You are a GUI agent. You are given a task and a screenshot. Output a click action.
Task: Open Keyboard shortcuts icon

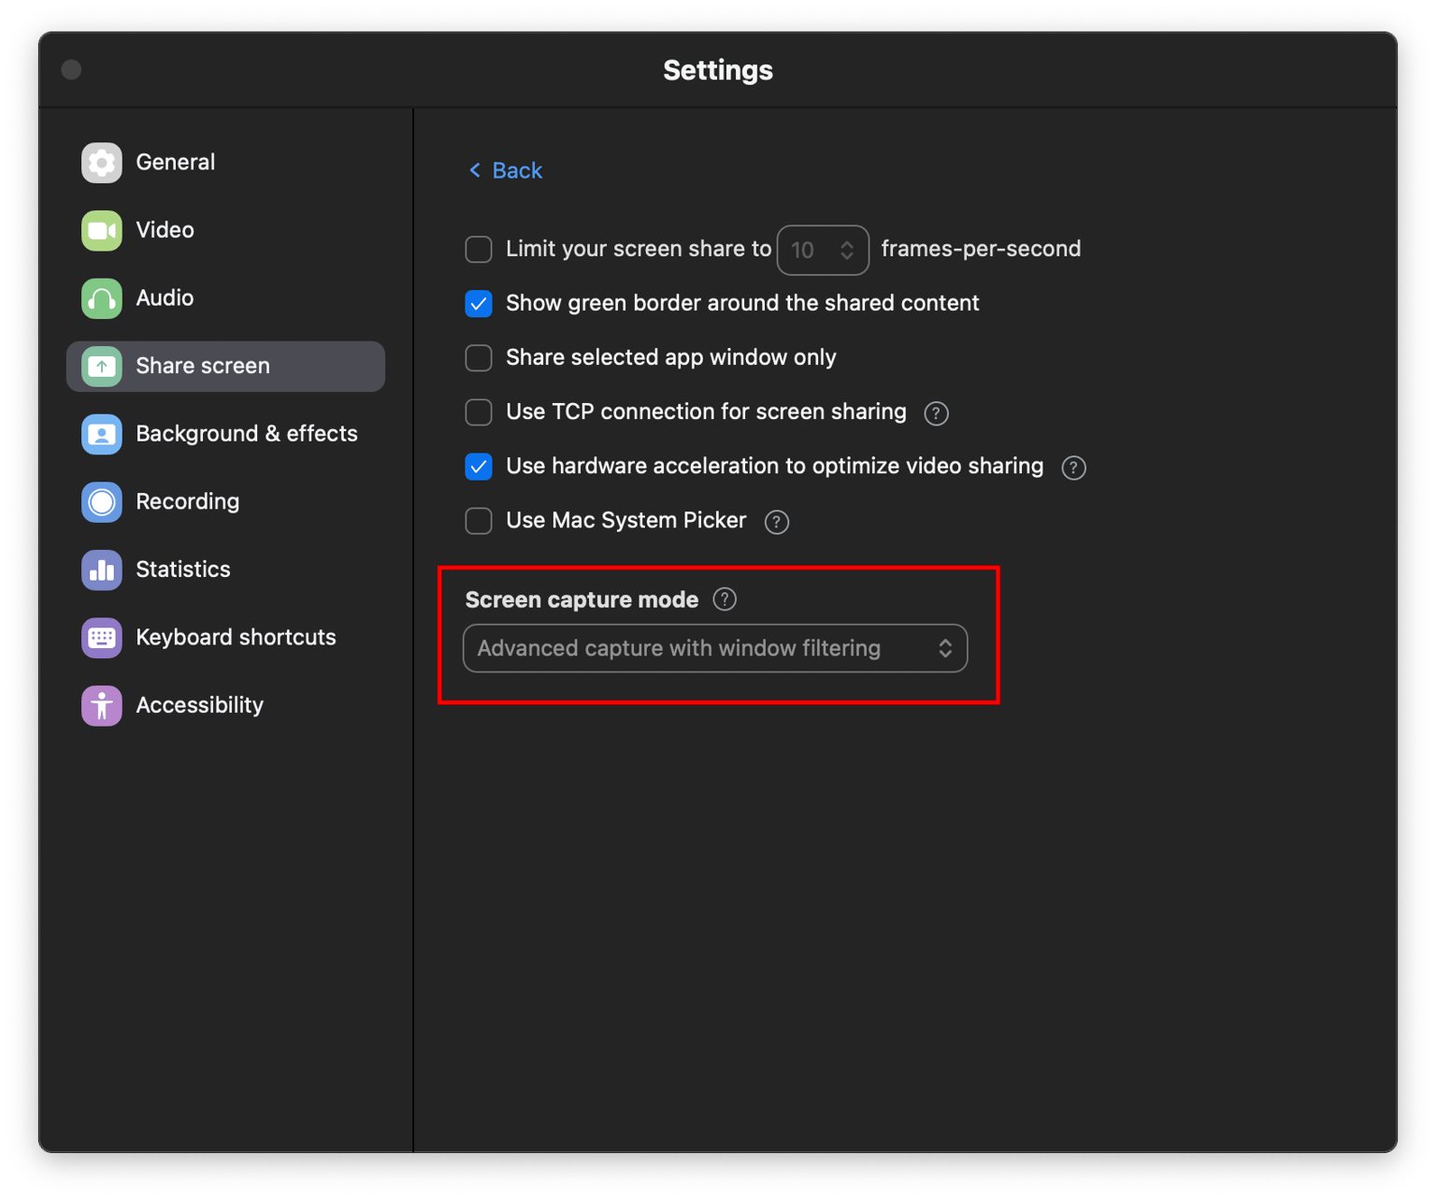tap(101, 638)
